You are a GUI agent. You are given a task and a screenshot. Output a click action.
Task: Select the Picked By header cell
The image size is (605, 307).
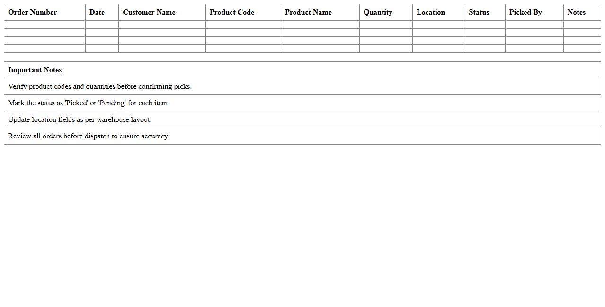[525, 12]
